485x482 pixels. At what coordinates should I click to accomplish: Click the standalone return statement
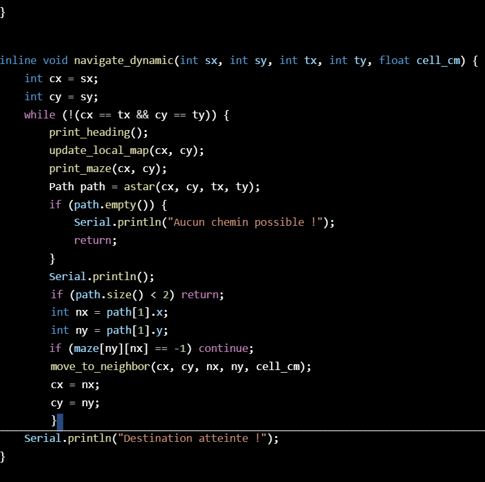point(95,240)
